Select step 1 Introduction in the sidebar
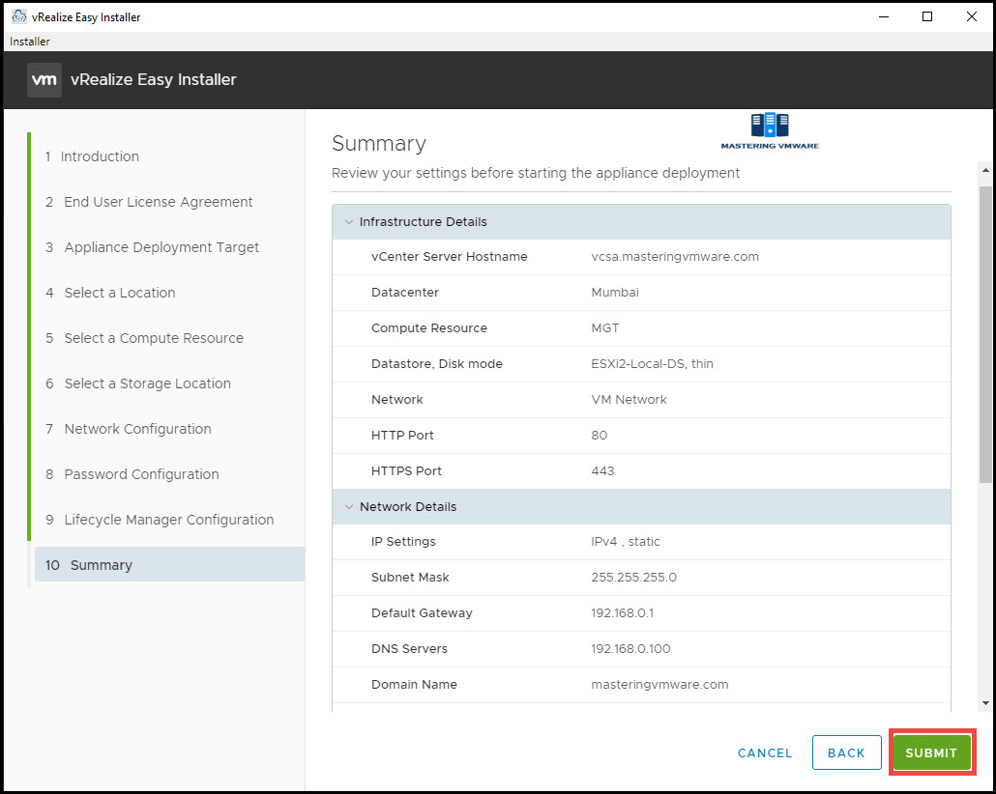The height and width of the screenshot is (794, 996). click(100, 156)
